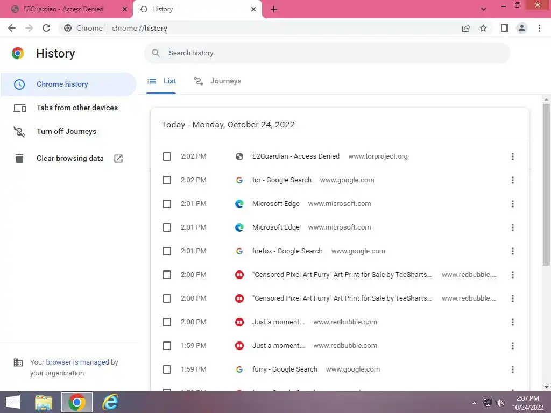Open actions menu for firefox - Google Search
The height and width of the screenshot is (413, 551).
[x=513, y=251]
